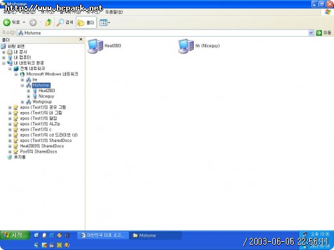Select Workgroup in the folder tree
This screenshot has height=250, width=334.
coord(42,102)
